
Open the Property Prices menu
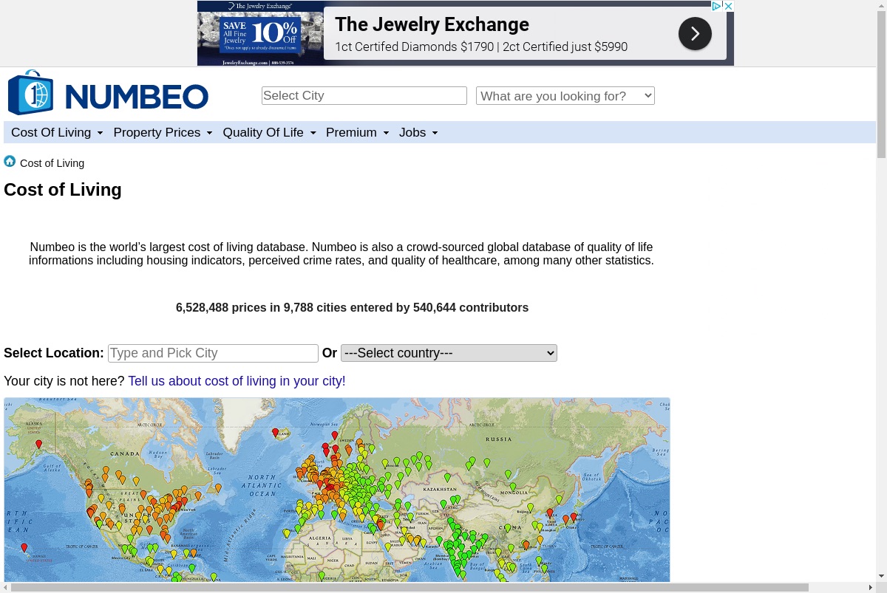click(x=163, y=132)
